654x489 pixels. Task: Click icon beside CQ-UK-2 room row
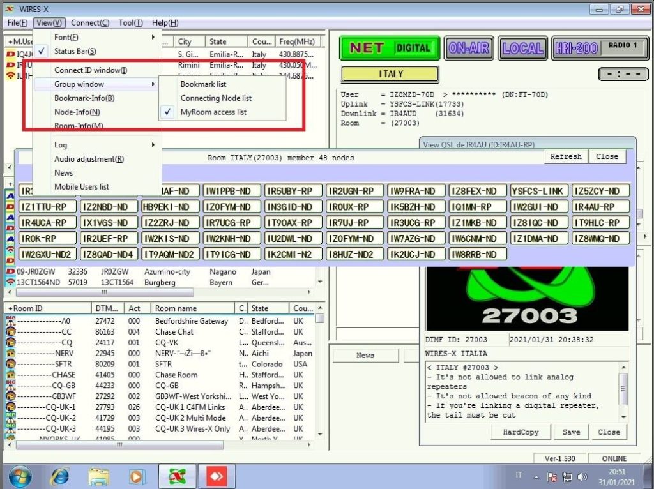[x=10, y=418]
